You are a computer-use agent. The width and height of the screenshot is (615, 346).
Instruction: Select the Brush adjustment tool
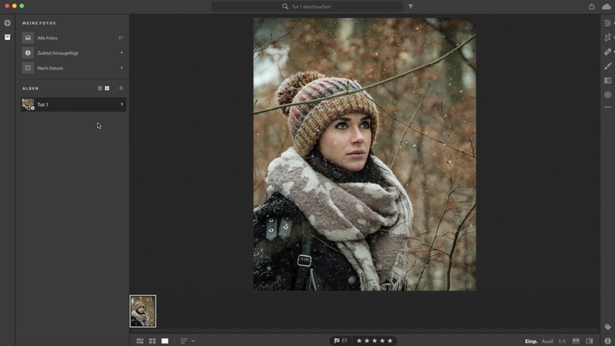[x=607, y=66]
